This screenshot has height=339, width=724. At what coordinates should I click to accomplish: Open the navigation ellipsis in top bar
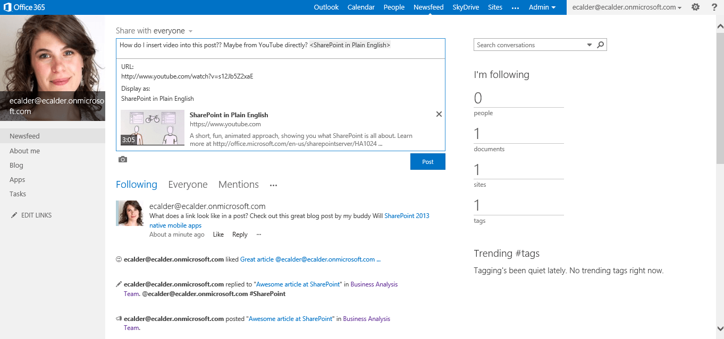point(515,7)
